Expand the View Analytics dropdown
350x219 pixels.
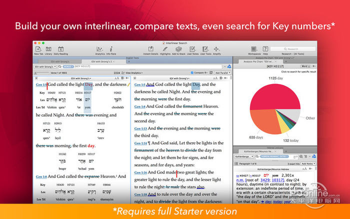[134, 73]
